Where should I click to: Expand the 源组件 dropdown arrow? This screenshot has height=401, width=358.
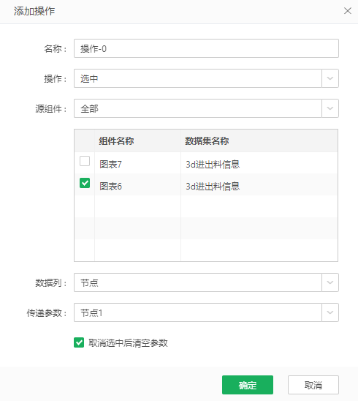pyautogui.click(x=330, y=108)
